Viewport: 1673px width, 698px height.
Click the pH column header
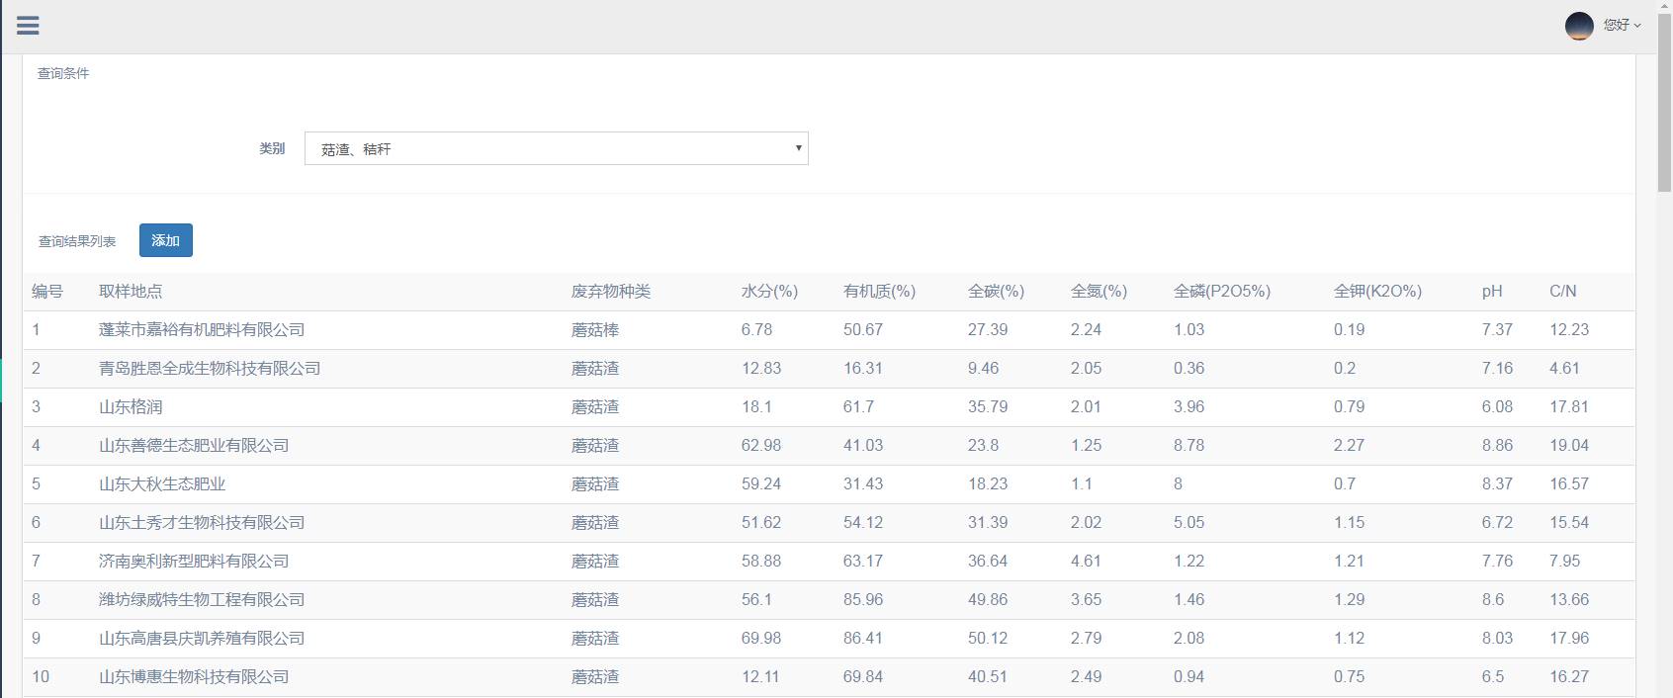coord(1491,292)
